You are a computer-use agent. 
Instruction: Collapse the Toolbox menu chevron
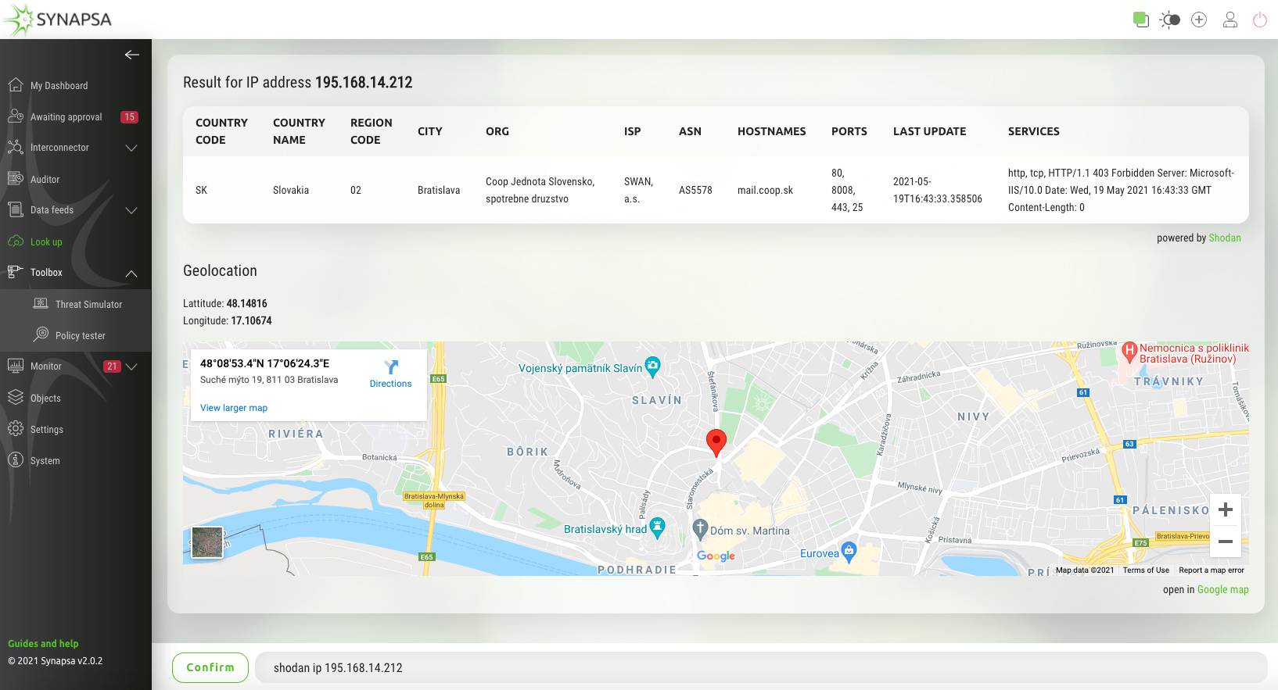pos(131,273)
